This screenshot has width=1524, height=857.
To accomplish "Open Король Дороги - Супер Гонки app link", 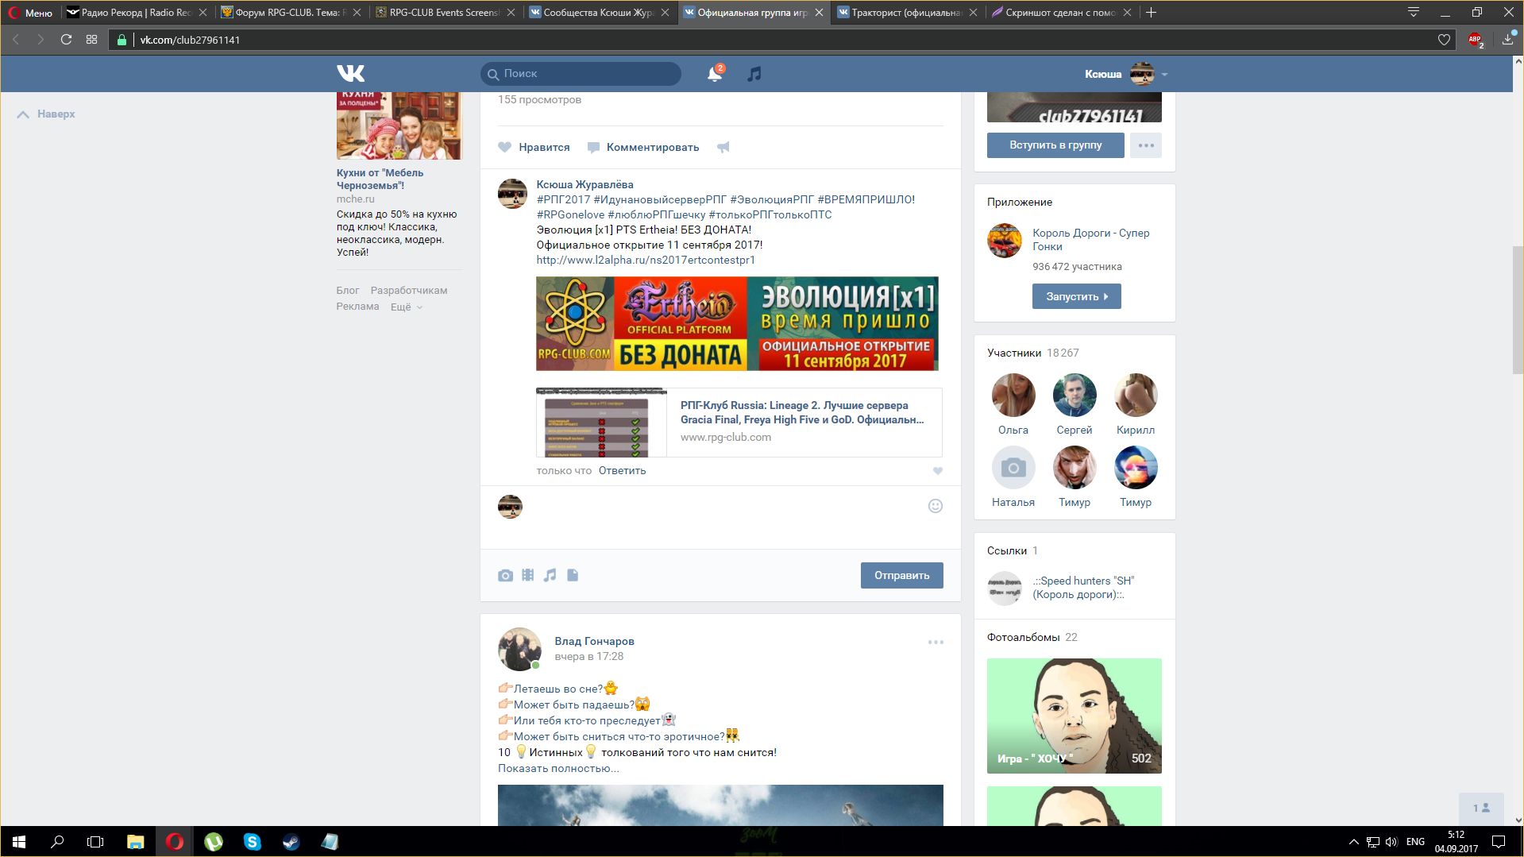I will 1090,239.
